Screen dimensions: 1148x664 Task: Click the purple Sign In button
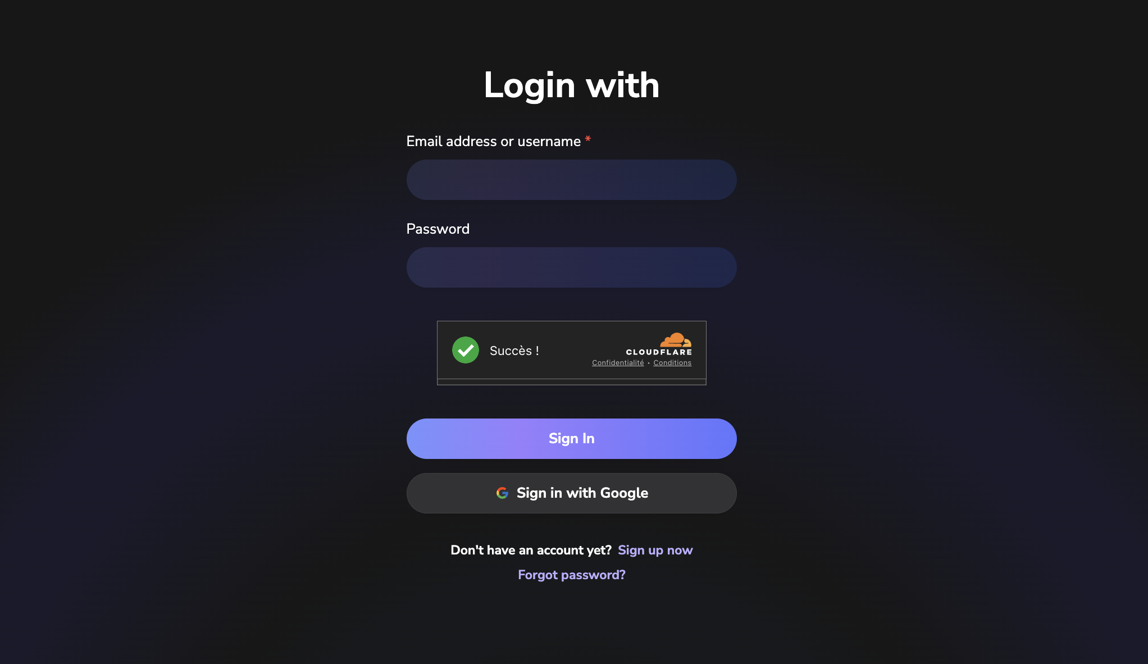point(571,439)
